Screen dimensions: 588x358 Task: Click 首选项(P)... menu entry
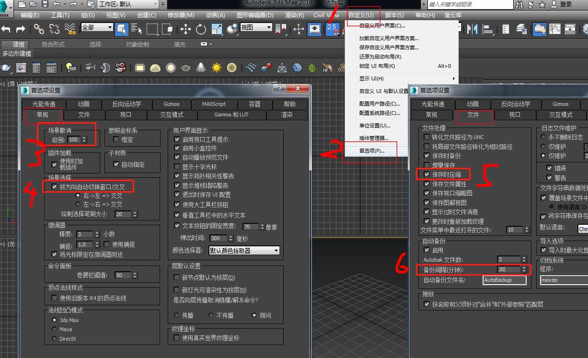tap(372, 150)
